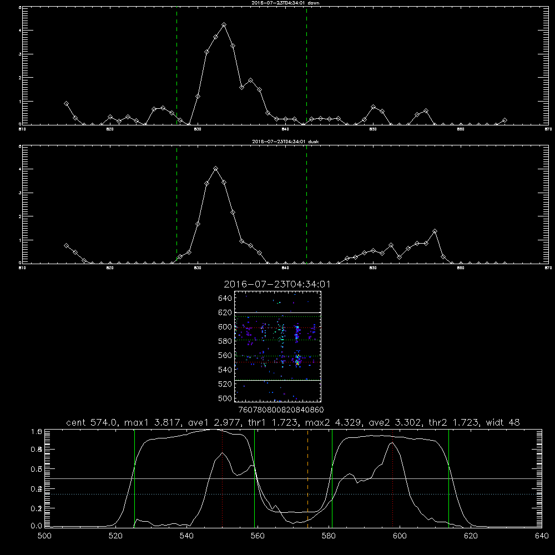Screen dimensions: 555x555
Task: Click the lower white horizontal line near 525 in the heatmap
Action: (277, 380)
